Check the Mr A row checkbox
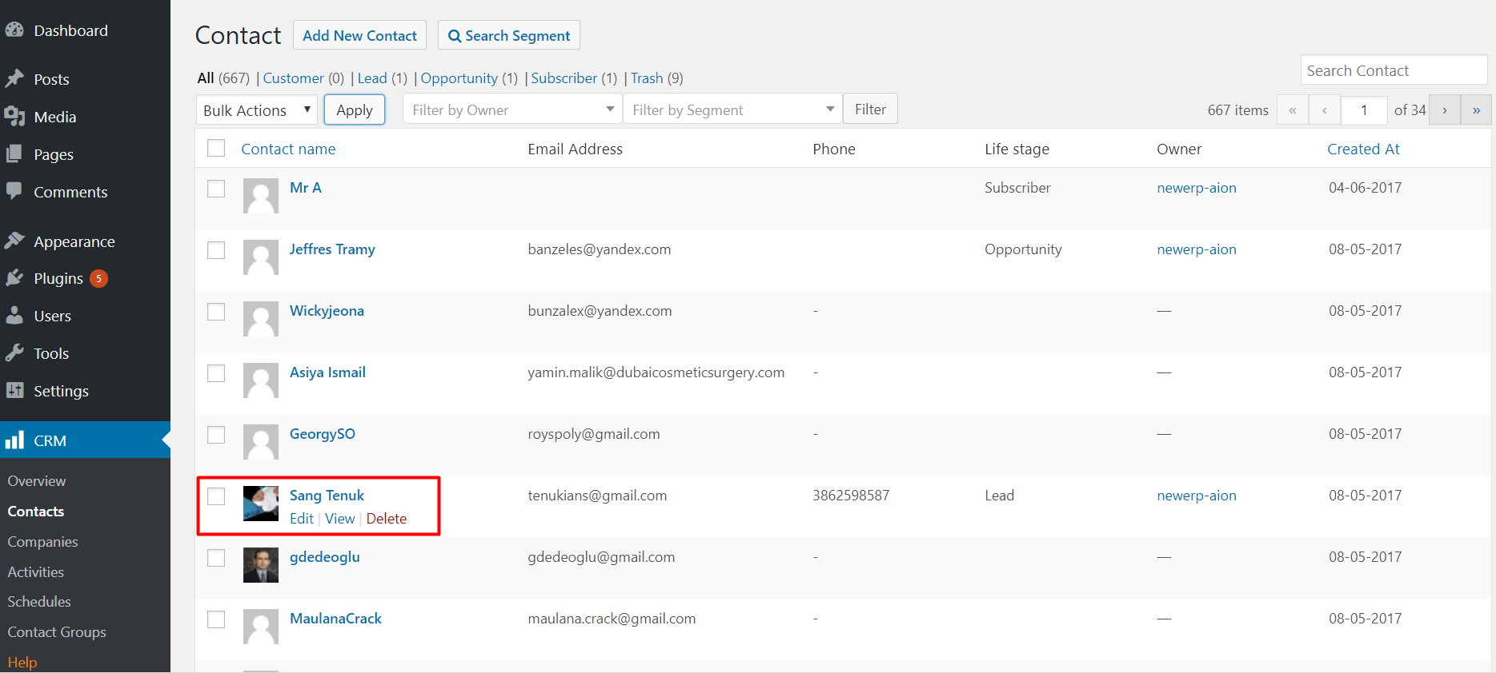This screenshot has width=1496, height=673. point(216,189)
